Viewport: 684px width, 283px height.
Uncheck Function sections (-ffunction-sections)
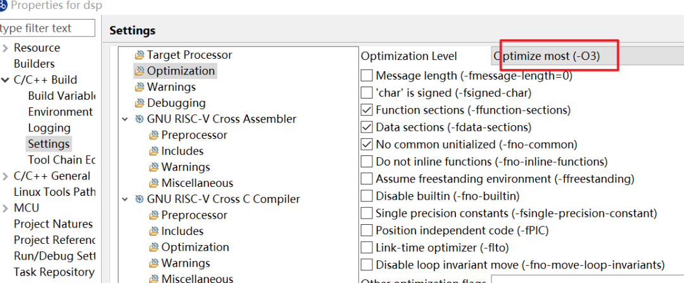point(367,110)
